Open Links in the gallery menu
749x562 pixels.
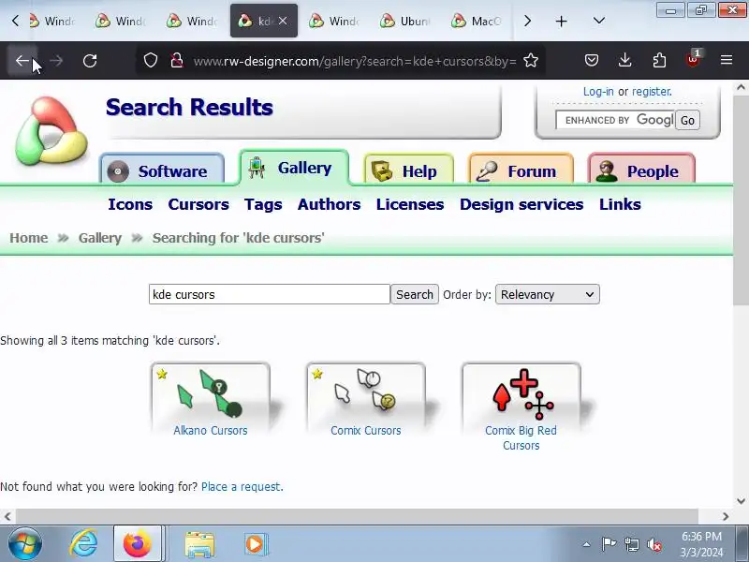point(620,204)
